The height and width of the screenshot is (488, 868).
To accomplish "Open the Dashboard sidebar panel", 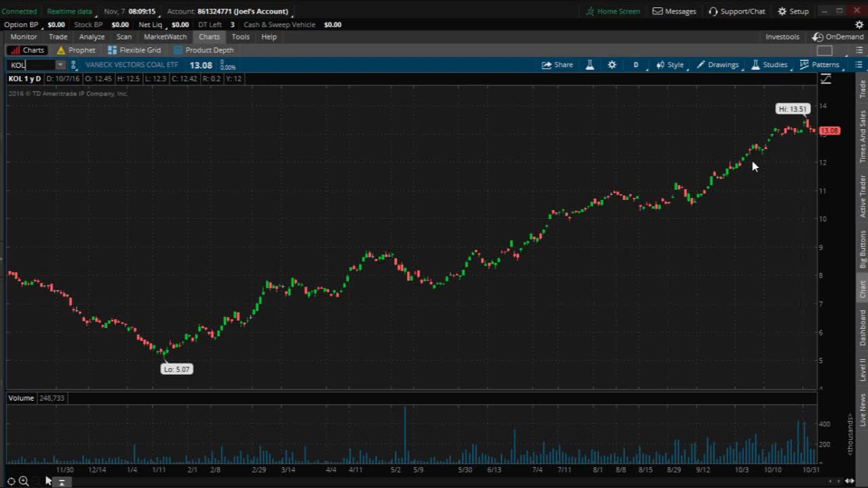I will tap(863, 327).
